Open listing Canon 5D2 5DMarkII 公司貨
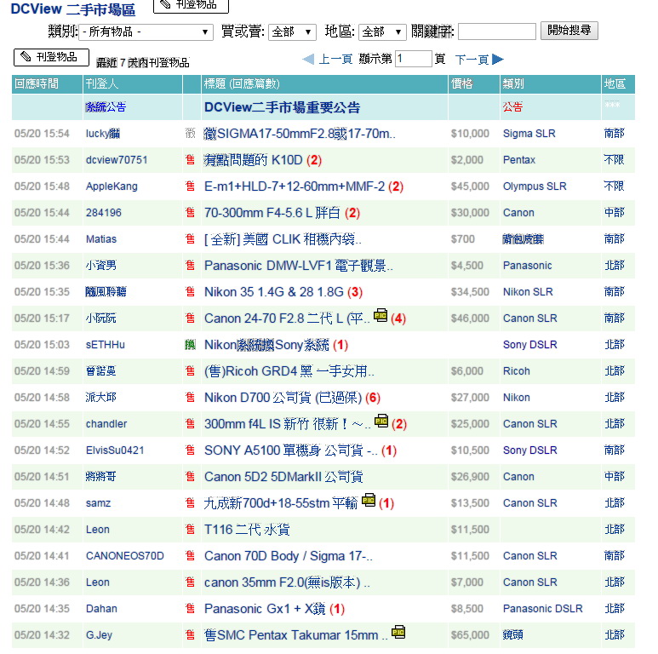 (283, 477)
